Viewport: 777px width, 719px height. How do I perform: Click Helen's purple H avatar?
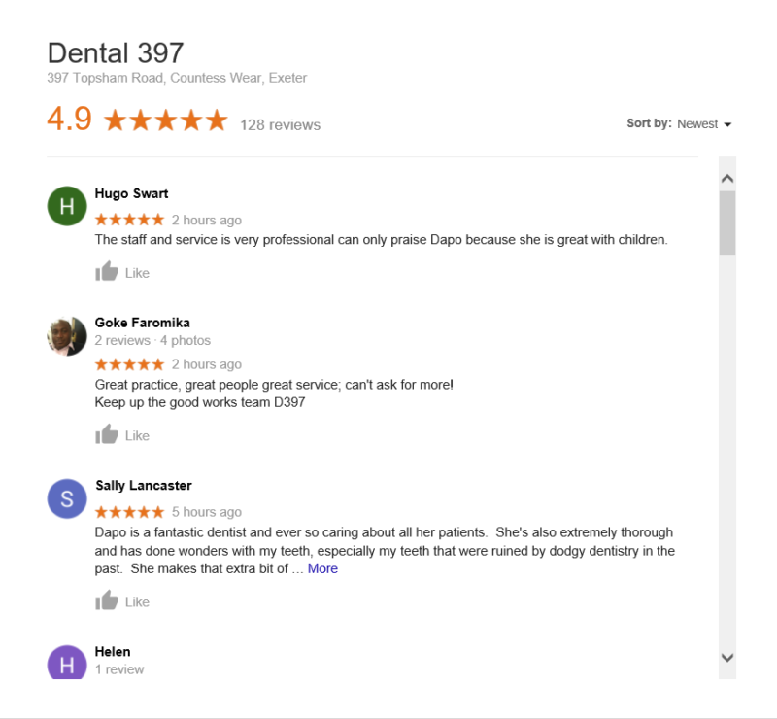pyautogui.click(x=67, y=663)
